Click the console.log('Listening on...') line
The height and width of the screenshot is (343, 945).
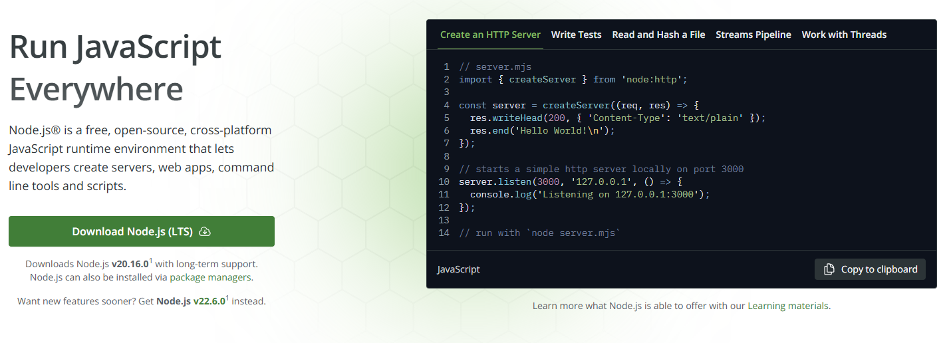pyautogui.click(x=590, y=194)
